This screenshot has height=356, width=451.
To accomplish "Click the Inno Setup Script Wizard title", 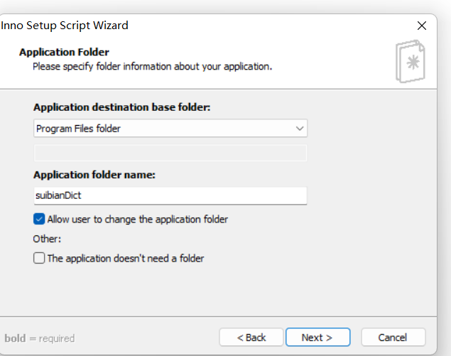I will point(64,26).
